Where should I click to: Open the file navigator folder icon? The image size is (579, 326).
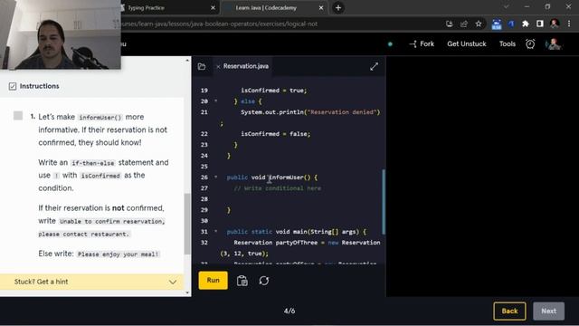click(x=202, y=66)
